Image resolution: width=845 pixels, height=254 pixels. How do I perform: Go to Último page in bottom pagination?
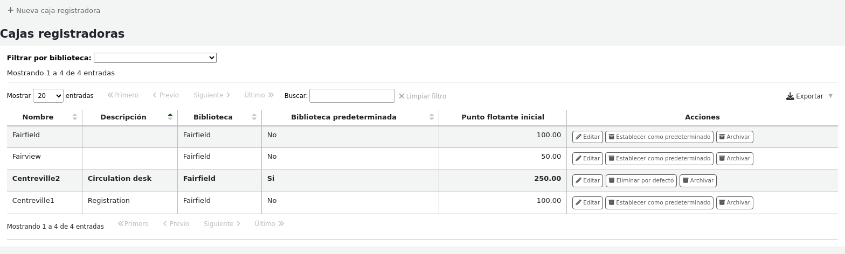pyautogui.click(x=269, y=224)
